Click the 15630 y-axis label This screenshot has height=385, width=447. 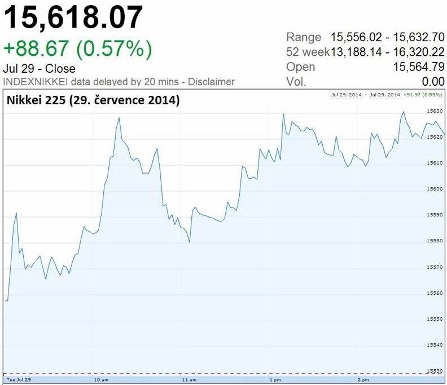click(x=435, y=112)
